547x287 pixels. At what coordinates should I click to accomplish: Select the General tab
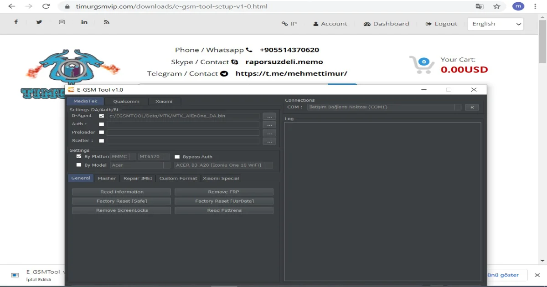pyautogui.click(x=81, y=178)
